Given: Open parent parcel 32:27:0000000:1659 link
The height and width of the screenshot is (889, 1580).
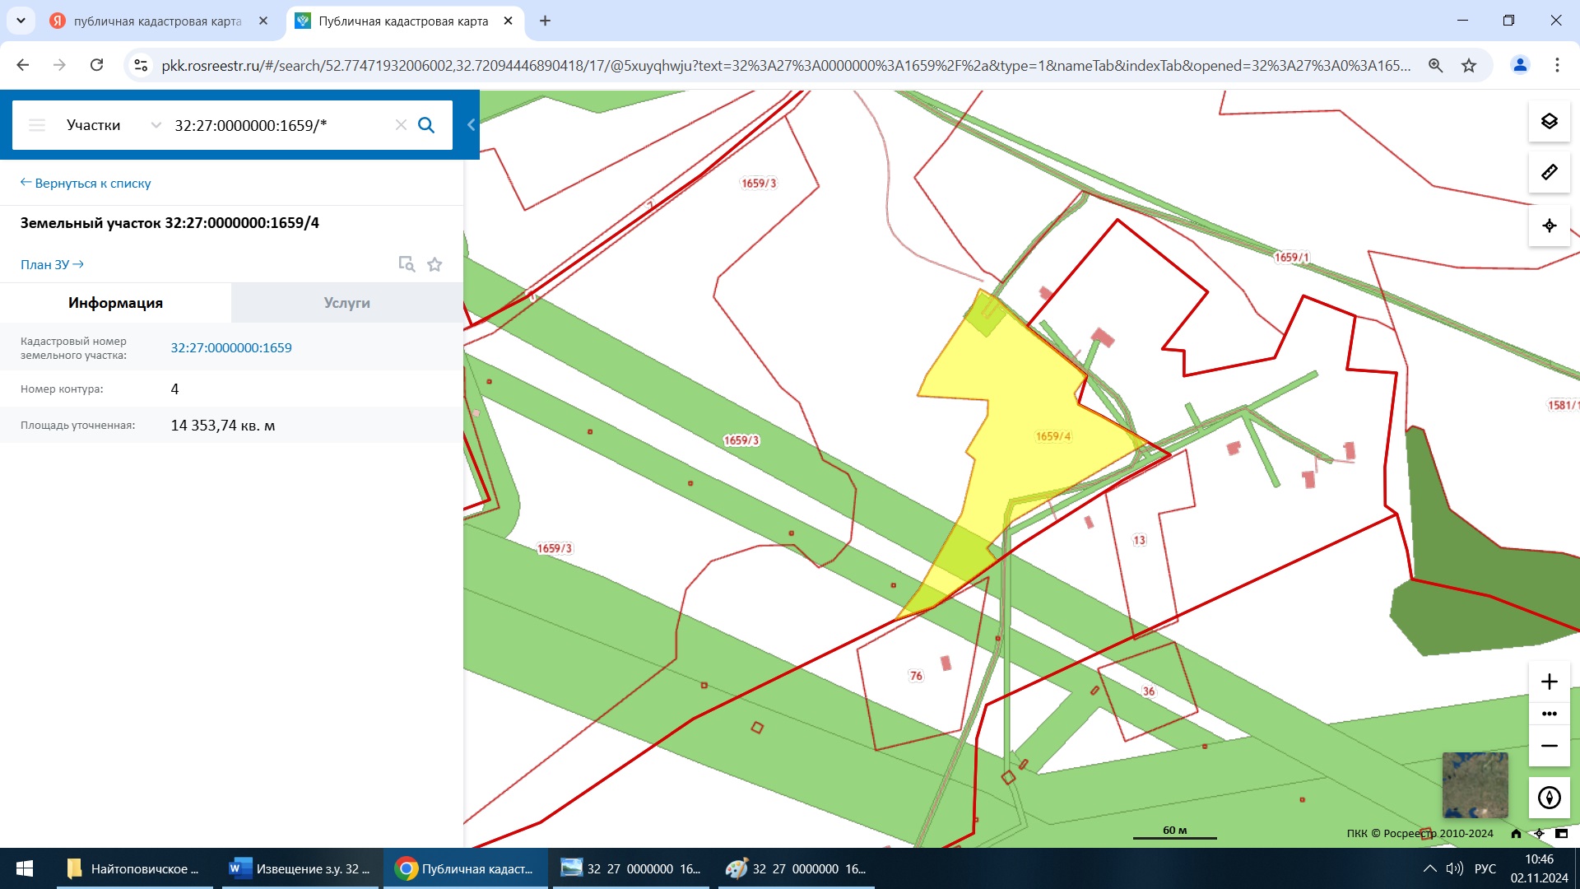Looking at the screenshot, I should click(x=231, y=347).
